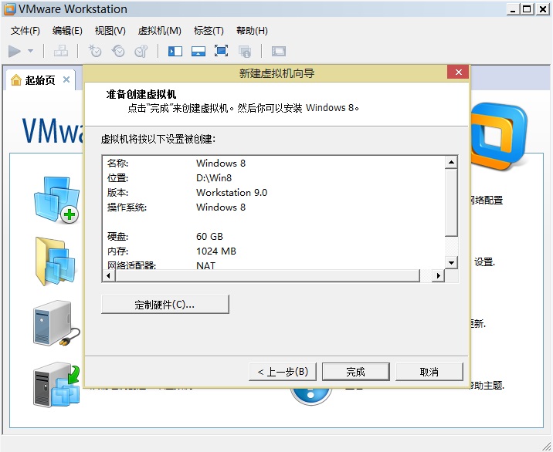Click the 网络配置 text in background window
553x452 pixels.
[487, 200]
